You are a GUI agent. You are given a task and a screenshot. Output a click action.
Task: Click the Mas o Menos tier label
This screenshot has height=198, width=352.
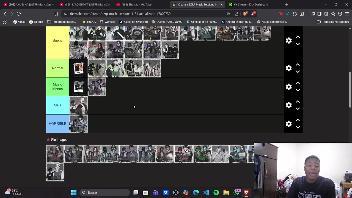pos(57,87)
